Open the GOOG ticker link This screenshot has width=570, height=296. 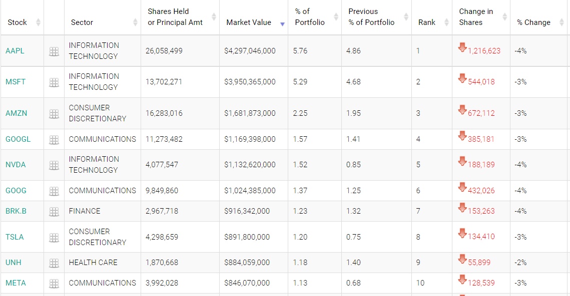(x=16, y=191)
